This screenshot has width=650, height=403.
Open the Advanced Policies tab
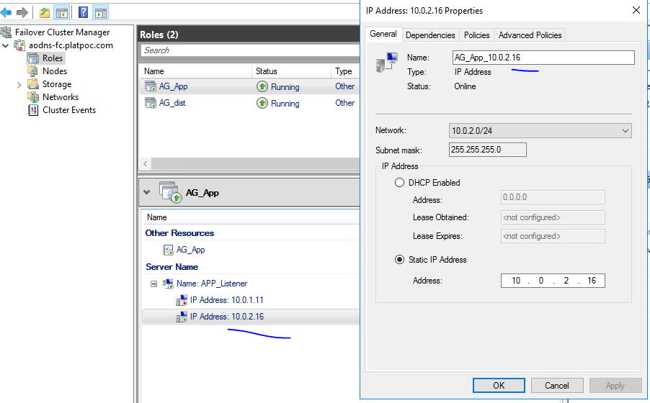pyautogui.click(x=530, y=35)
